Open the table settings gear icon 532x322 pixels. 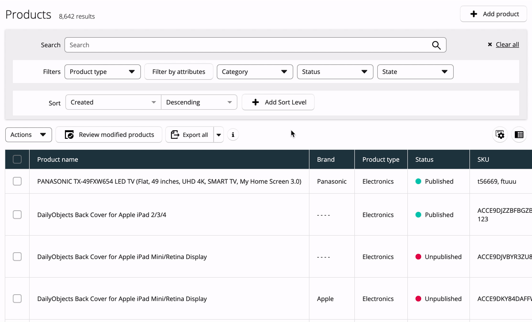tap(500, 135)
